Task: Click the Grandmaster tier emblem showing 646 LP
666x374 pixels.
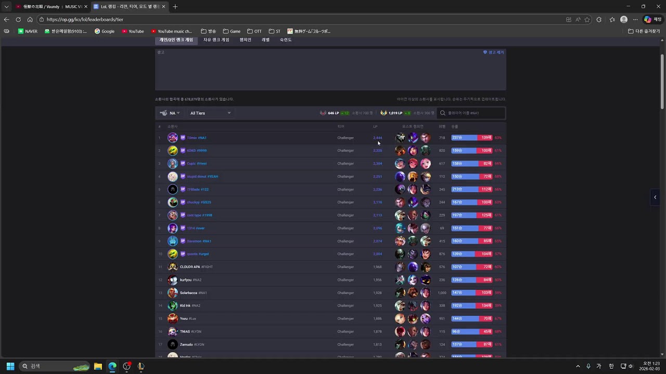Action: point(323,113)
